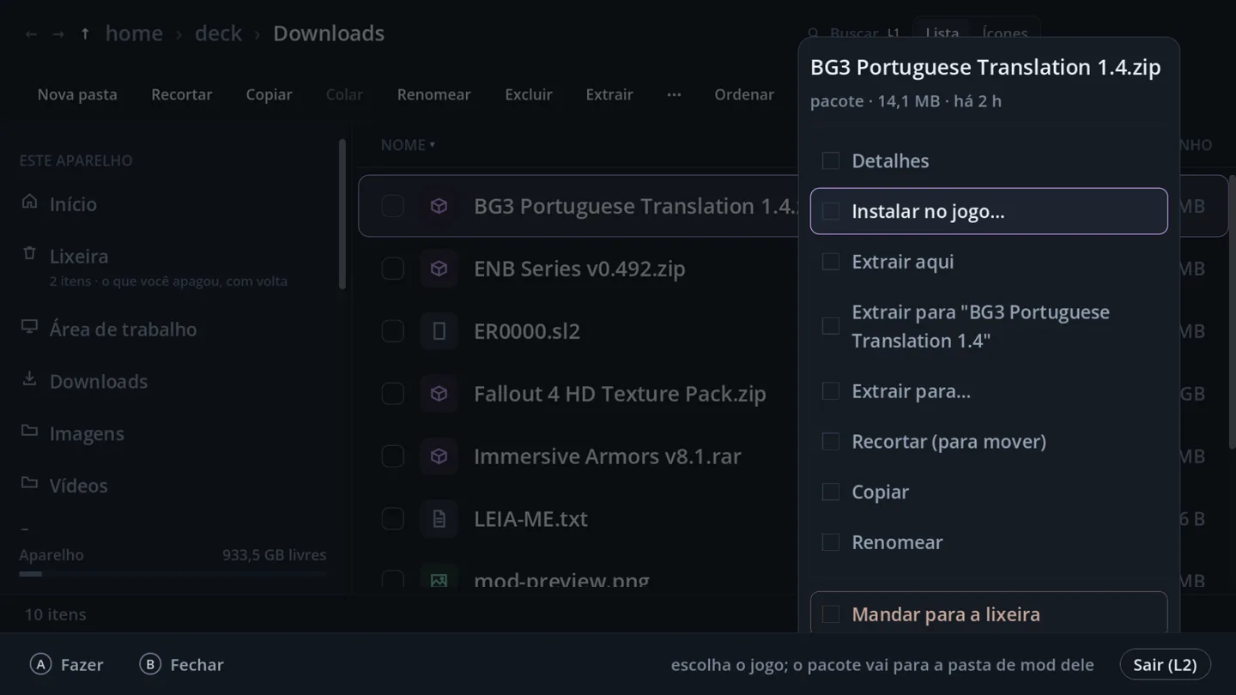The height and width of the screenshot is (695, 1236).
Task: Choose Mandar para a lixeira
Action: pyautogui.click(x=989, y=613)
